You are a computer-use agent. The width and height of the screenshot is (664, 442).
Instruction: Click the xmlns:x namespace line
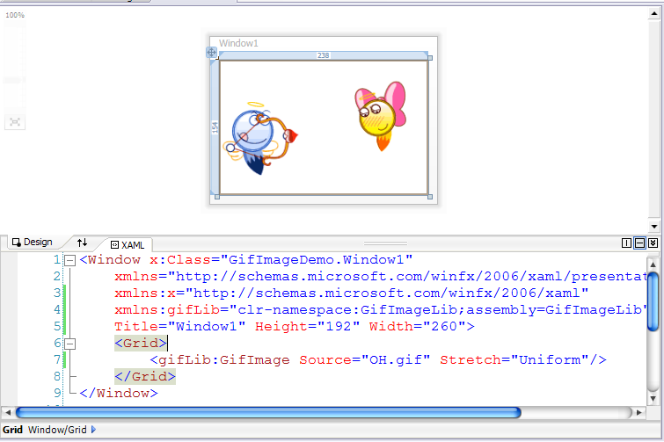(x=351, y=293)
